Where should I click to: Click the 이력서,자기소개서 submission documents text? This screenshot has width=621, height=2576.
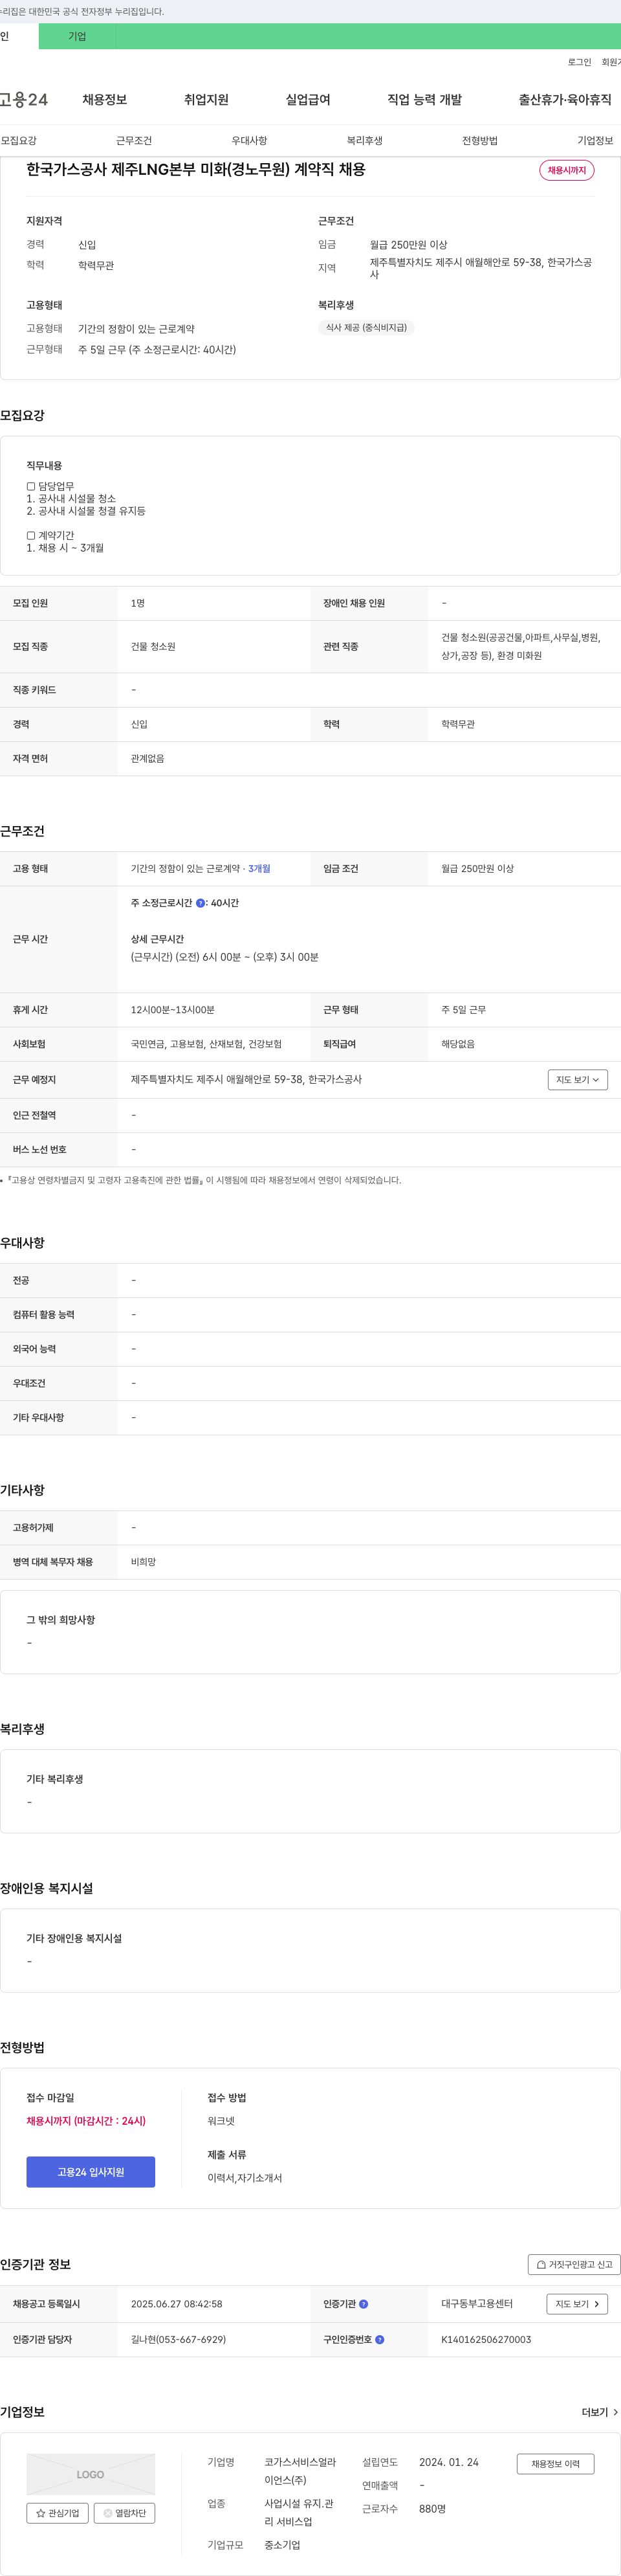pos(245,2178)
